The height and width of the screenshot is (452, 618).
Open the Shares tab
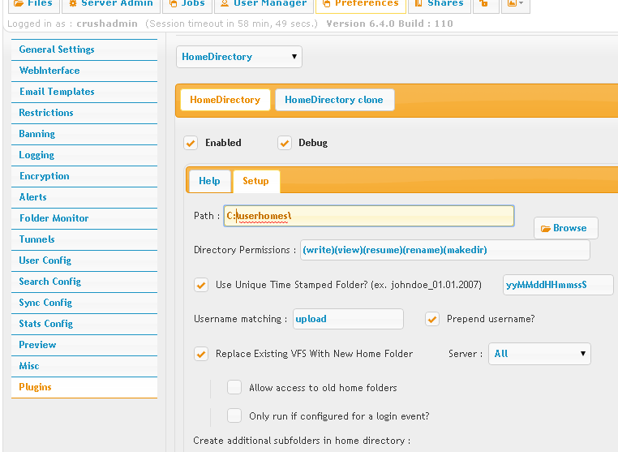click(x=440, y=5)
